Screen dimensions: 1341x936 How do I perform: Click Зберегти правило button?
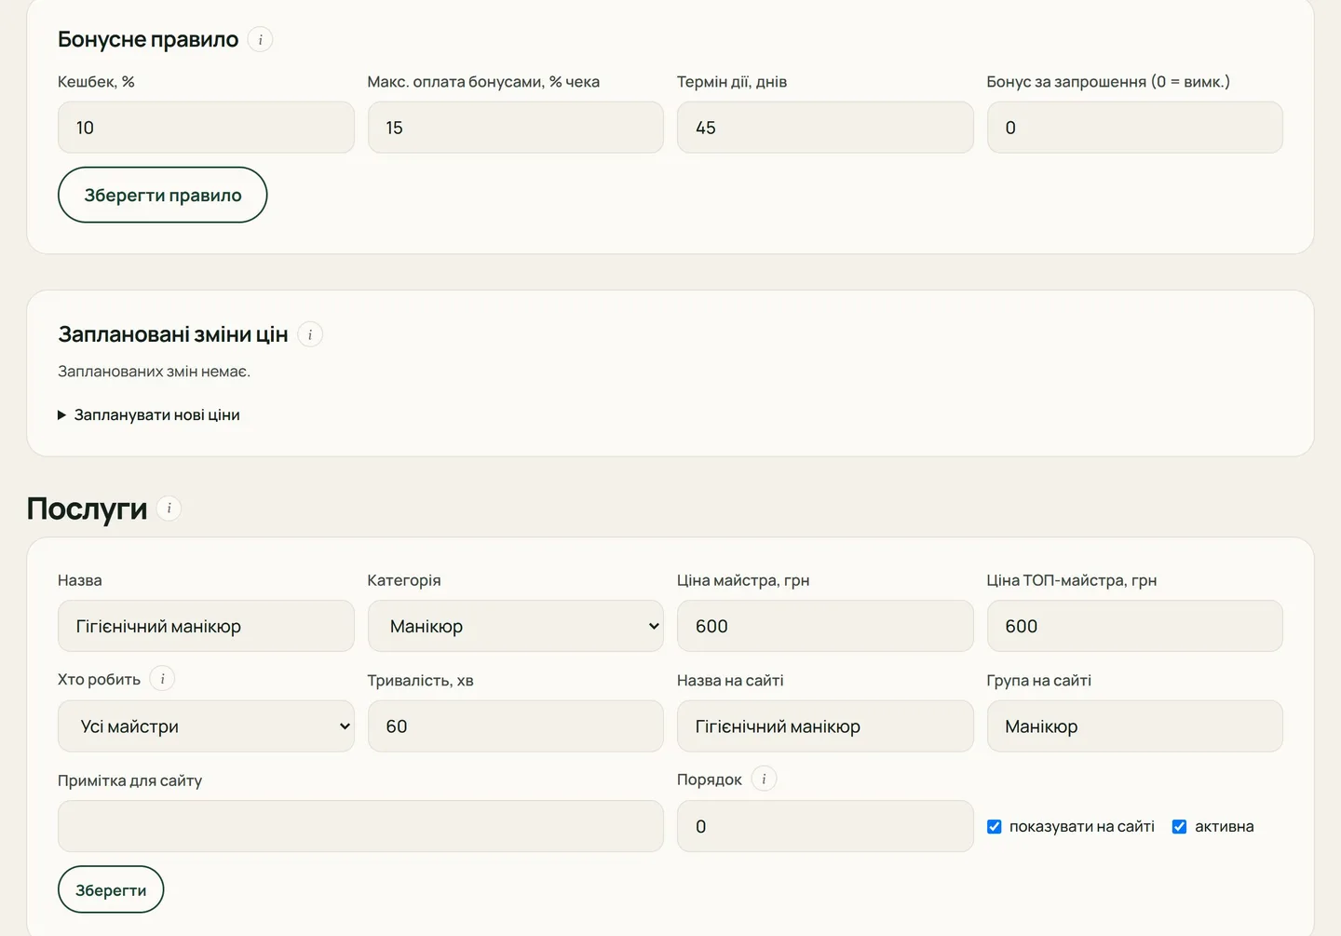coord(163,195)
